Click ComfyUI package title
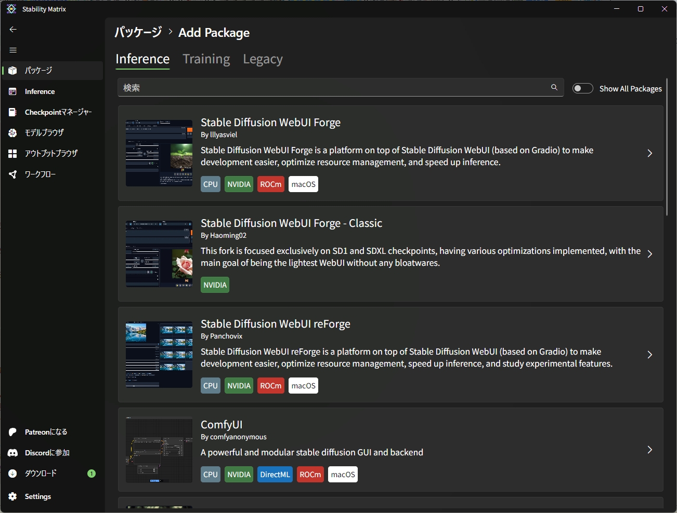This screenshot has width=677, height=513. point(222,425)
